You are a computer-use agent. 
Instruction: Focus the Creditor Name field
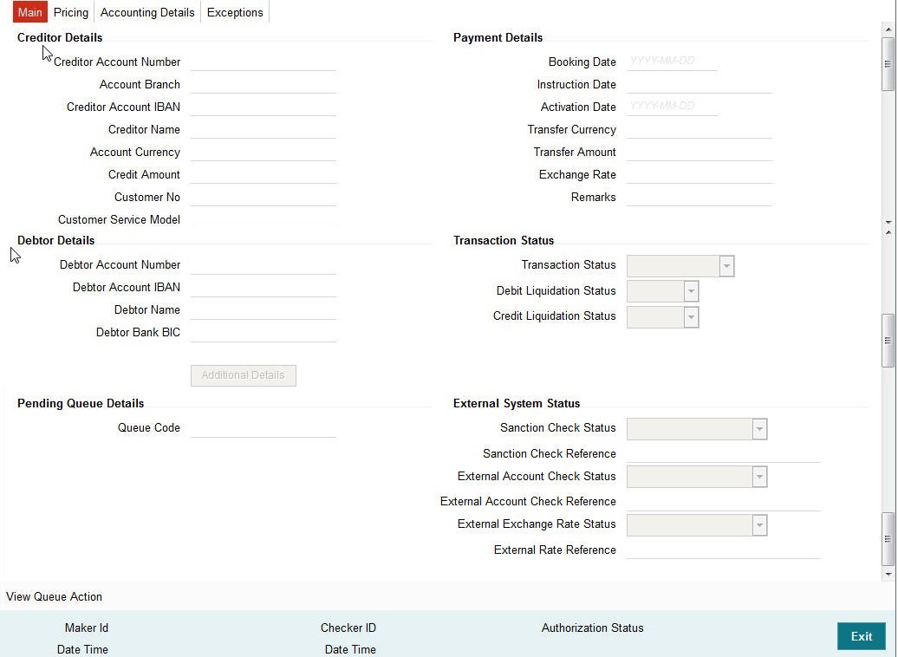point(264,129)
